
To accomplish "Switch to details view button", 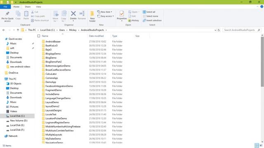I will point(257,146).
